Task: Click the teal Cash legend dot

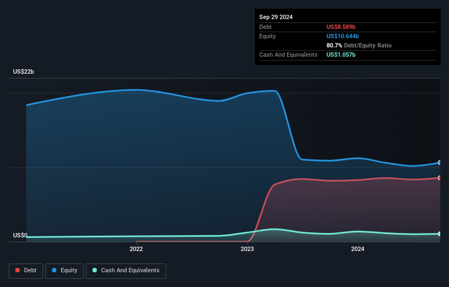Action: [95, 270]
